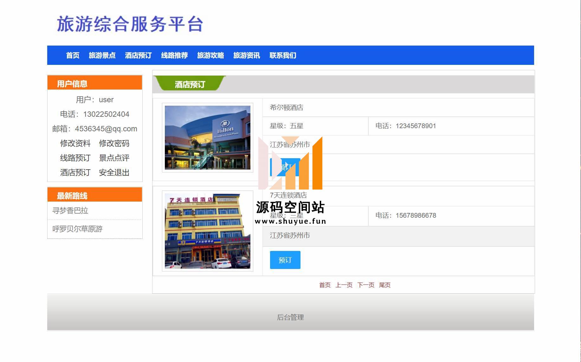This screenshot has width=581, height=362.
Task: Click the 用户：user text
Action: 94,100
